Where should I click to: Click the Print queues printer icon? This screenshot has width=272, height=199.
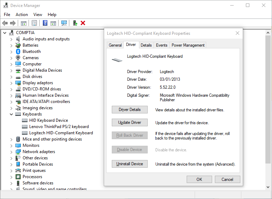[18, 170]
